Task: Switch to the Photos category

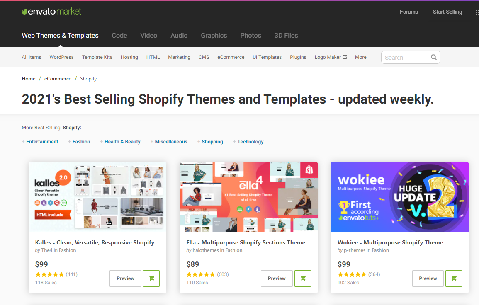Action: pyautogui.click(x=251, y=35)
